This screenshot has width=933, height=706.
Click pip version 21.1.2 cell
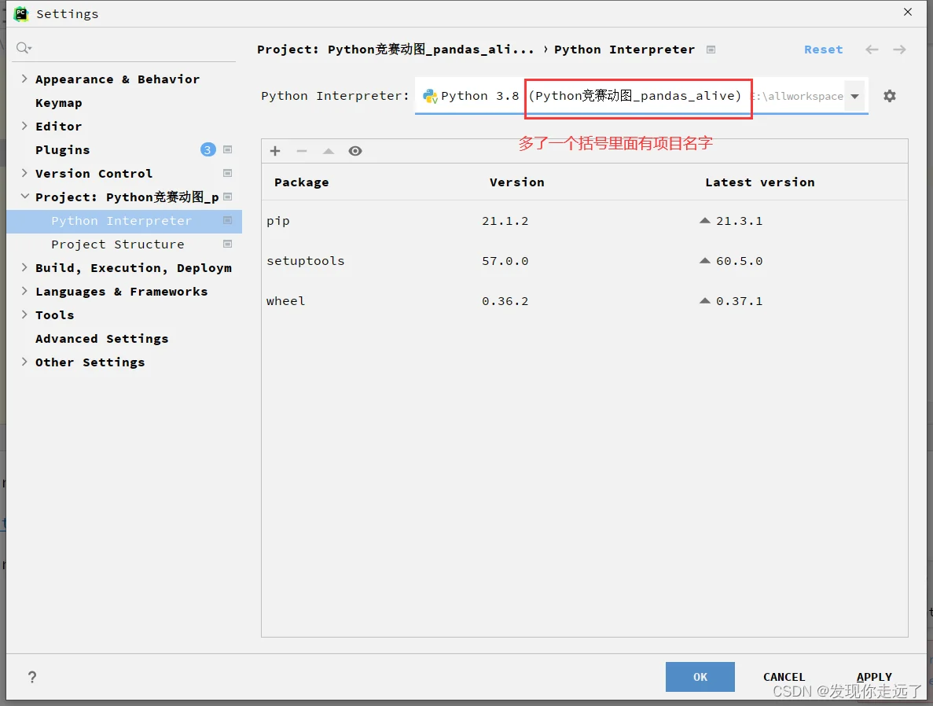click(x=505, y=221)
